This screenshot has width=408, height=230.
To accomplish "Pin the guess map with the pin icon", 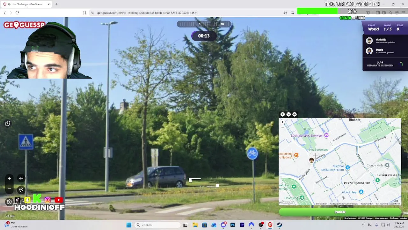I will point(295,114).
